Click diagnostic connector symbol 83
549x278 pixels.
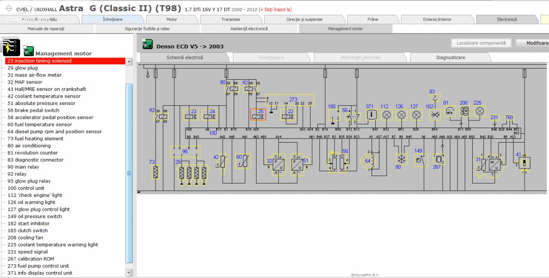(435, 99)
